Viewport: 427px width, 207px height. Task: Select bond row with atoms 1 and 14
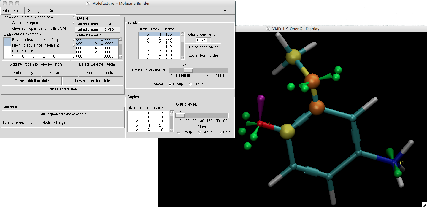(159, 47)
